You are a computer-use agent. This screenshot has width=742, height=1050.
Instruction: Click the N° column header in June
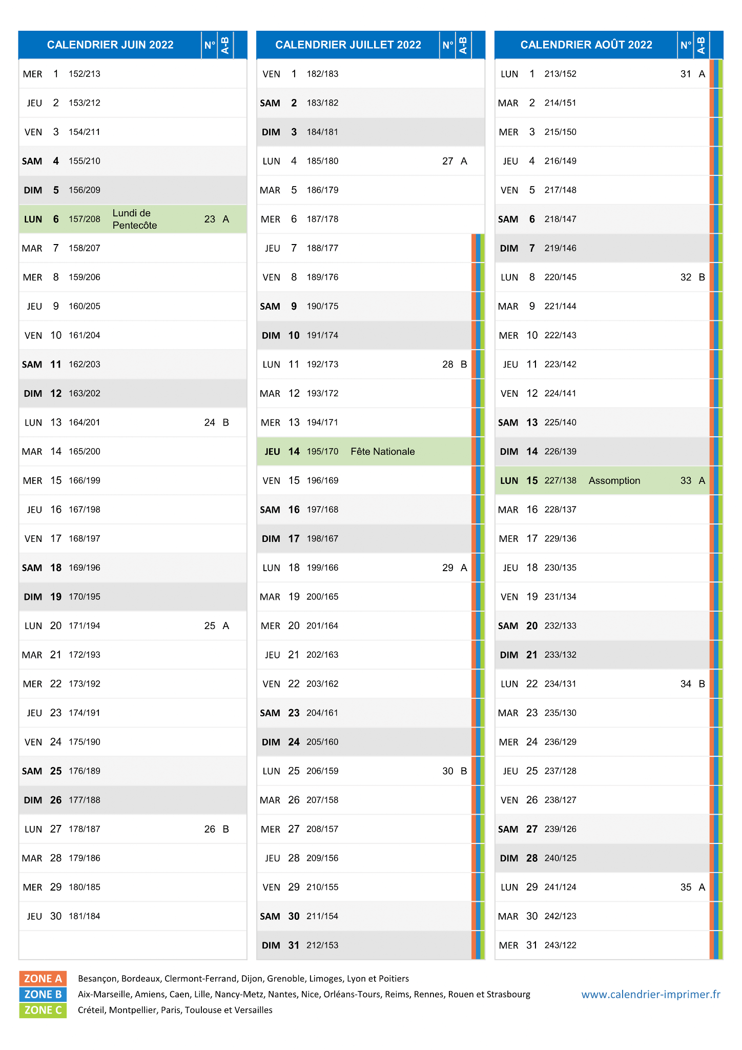click(x=210, y=45)
